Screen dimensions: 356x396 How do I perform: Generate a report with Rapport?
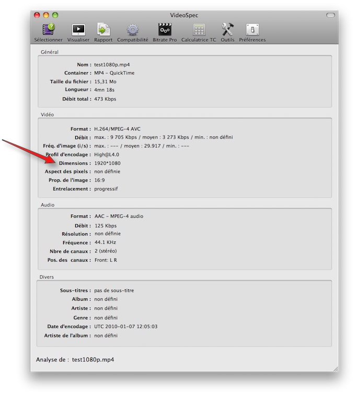[103, 30]
